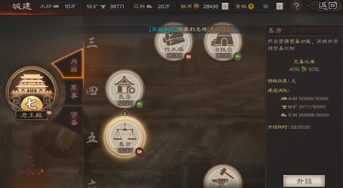343x188 pixels.
Task: Click the 升级 upgrade button
Action: (x=304, y=181)
